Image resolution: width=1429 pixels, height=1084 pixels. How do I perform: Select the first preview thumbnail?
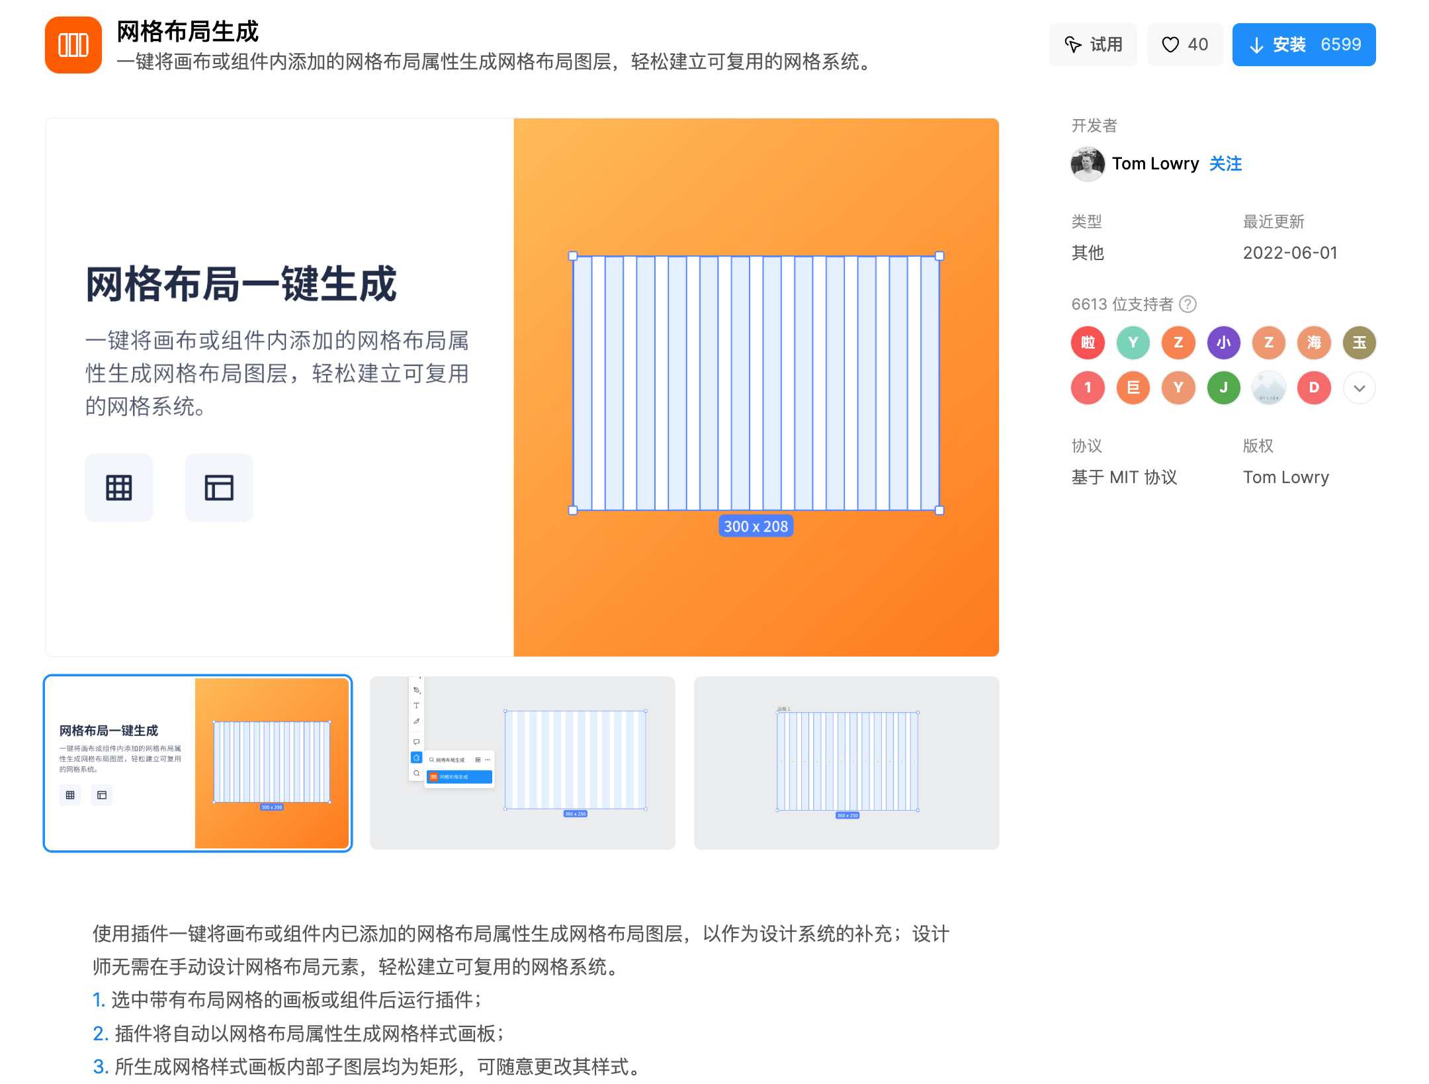point(198,763)
